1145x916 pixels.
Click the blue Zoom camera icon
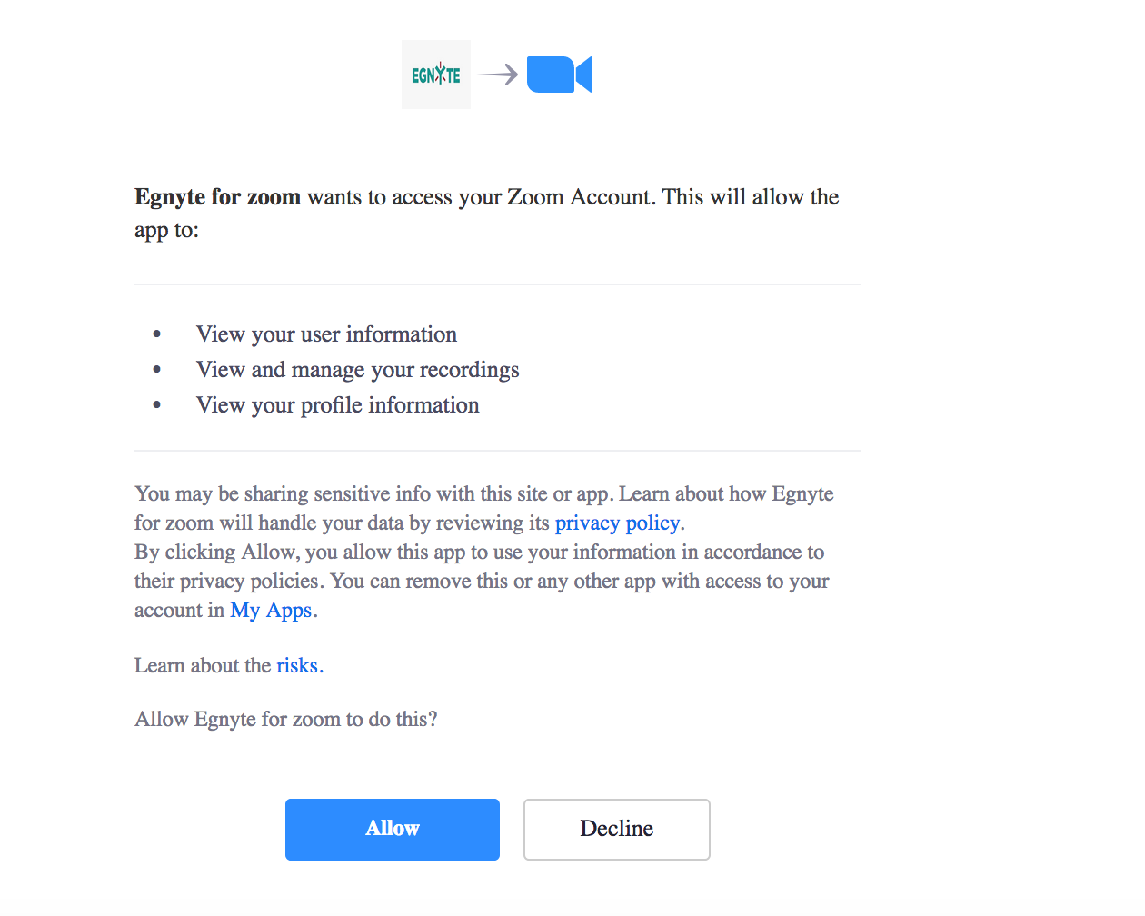[x=559, y=75]
